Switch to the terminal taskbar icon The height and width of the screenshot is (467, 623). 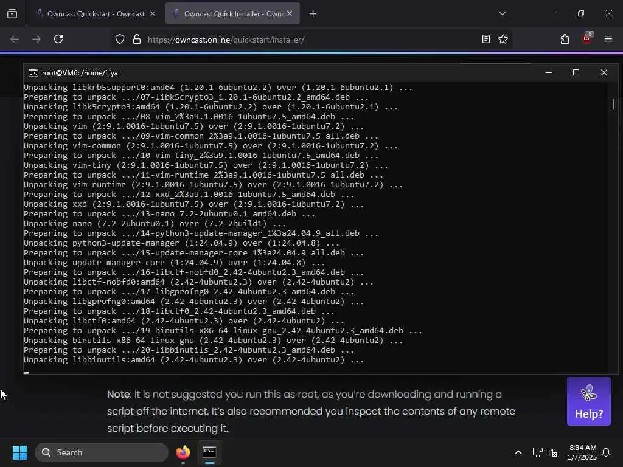click(x=209, y=452)
